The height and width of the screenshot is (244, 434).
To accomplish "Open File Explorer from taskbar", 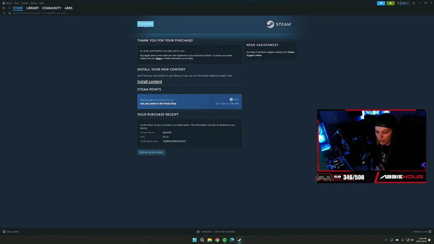I will click(x=210, y=240).
